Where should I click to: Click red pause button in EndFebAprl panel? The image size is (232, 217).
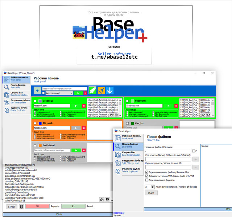pos(84,150)
